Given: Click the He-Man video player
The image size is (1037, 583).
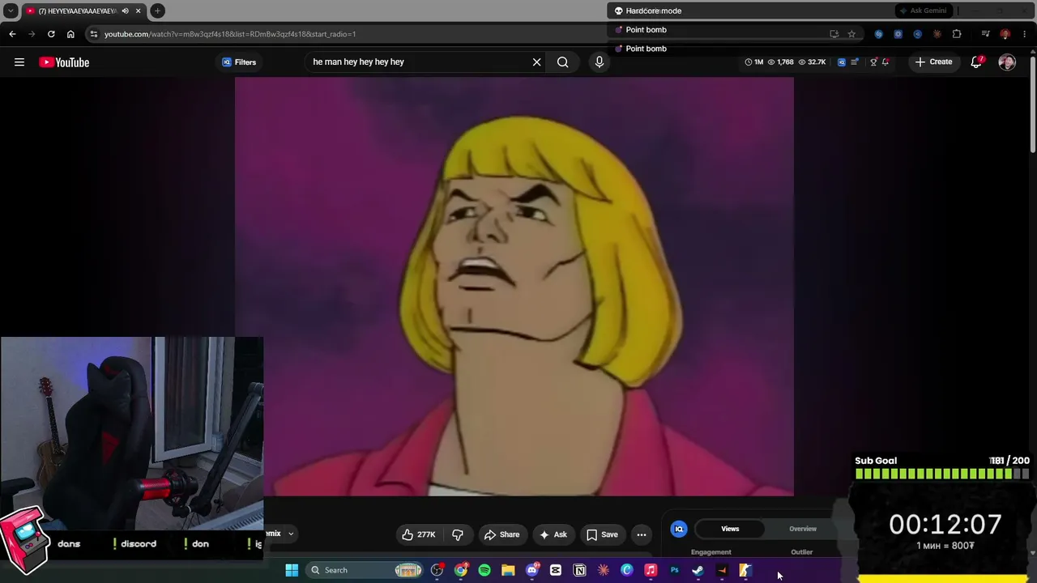Looking at the screenshot, I should click(514, 287).
